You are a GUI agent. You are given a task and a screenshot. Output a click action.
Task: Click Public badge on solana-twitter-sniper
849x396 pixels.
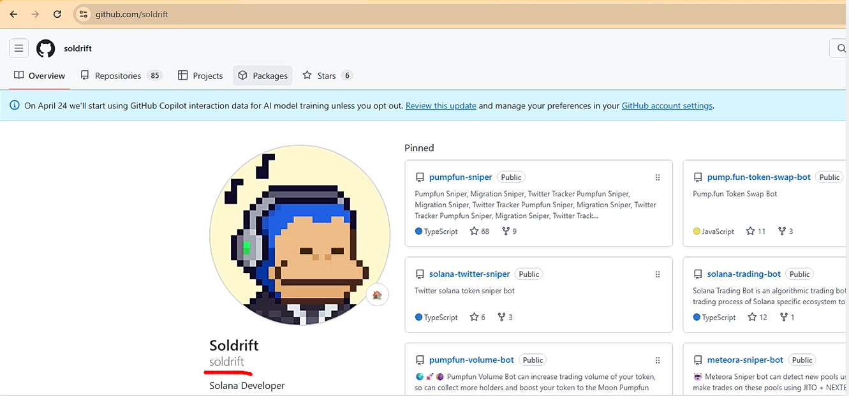point(529,274)
